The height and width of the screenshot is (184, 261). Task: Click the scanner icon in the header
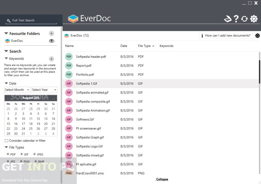[x=228, y=19]
